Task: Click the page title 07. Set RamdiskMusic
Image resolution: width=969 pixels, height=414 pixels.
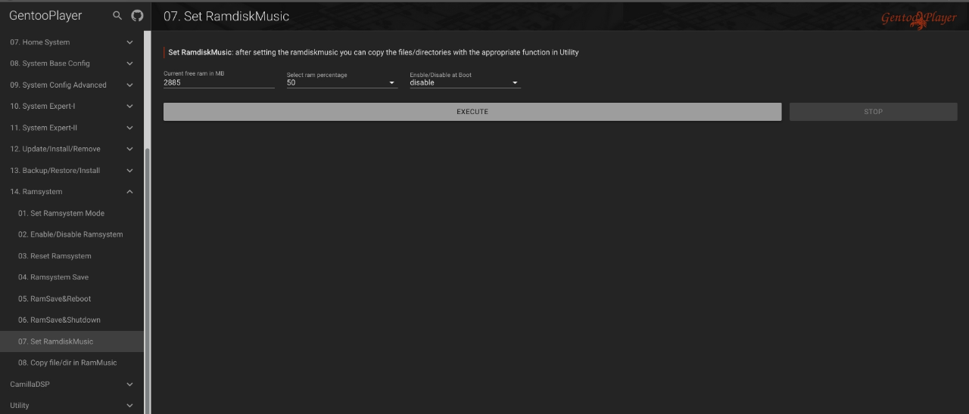Action: pyautogui.click(x=226, y=16)
